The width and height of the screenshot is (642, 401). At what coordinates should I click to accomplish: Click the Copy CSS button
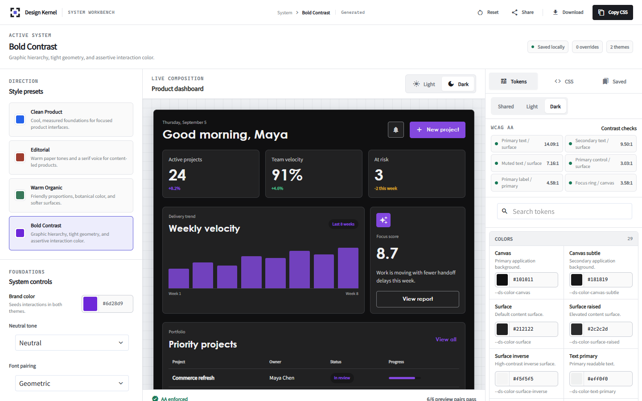(x=613, y=12)
